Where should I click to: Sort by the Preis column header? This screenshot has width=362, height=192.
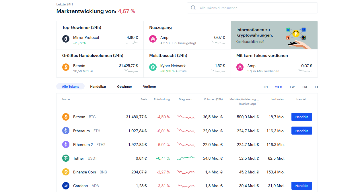pos(144,99)
